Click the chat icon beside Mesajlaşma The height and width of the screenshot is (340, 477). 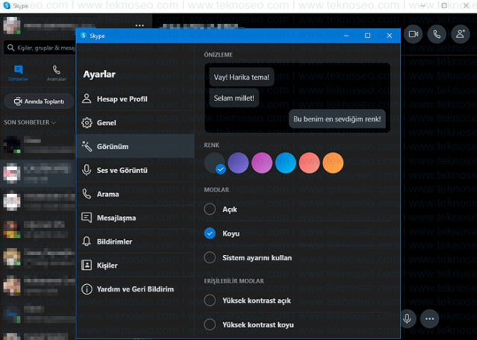pyautogui.click(x=86, y=218)
